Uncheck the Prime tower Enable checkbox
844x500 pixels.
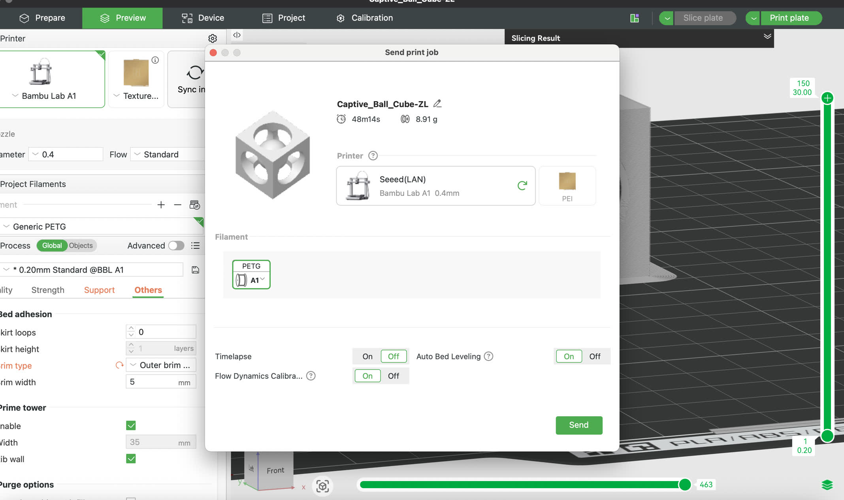(x=131, y=425)
